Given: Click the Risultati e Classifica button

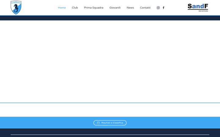Looking at the screenshot, I should [x=110, y=123].
